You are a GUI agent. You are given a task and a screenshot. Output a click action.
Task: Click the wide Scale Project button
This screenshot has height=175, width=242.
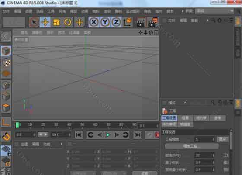pyautogui.click(x=192, y=146)
